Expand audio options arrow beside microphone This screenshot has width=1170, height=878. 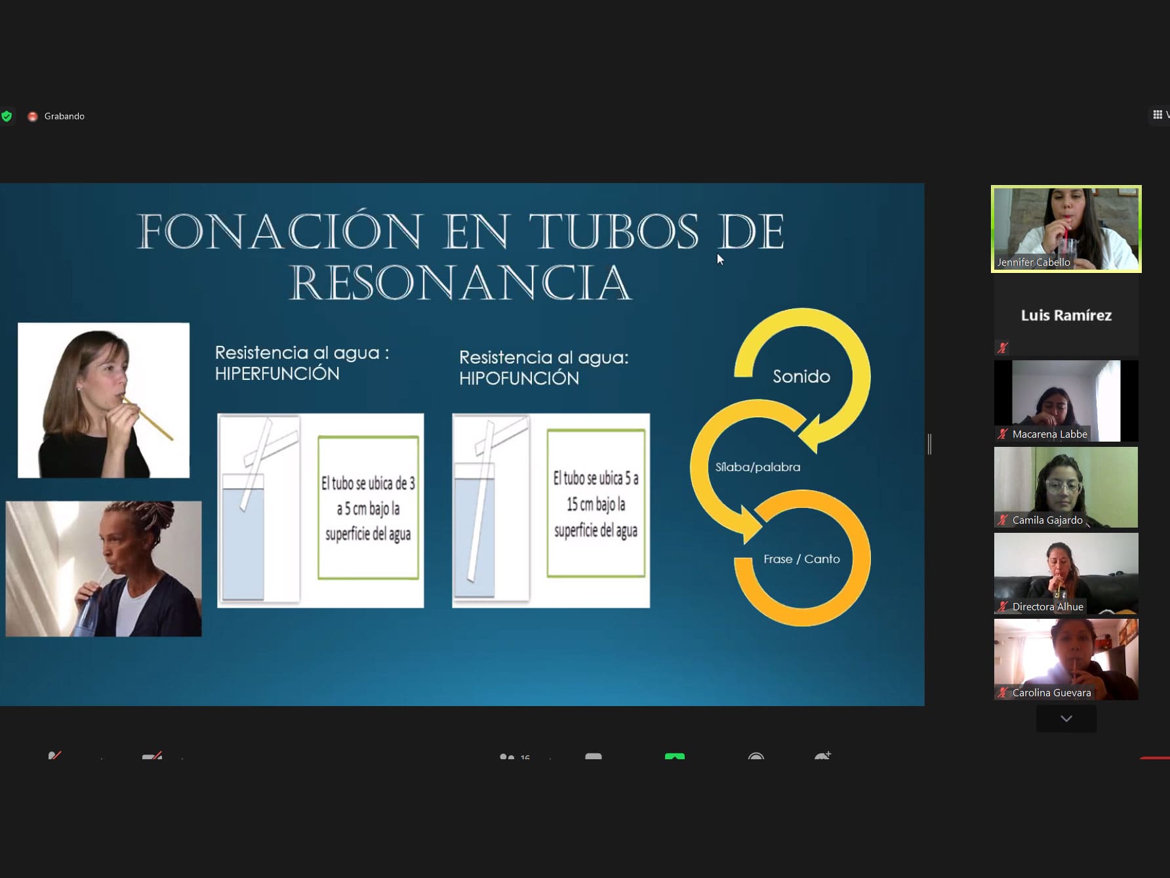click(101, 757)
